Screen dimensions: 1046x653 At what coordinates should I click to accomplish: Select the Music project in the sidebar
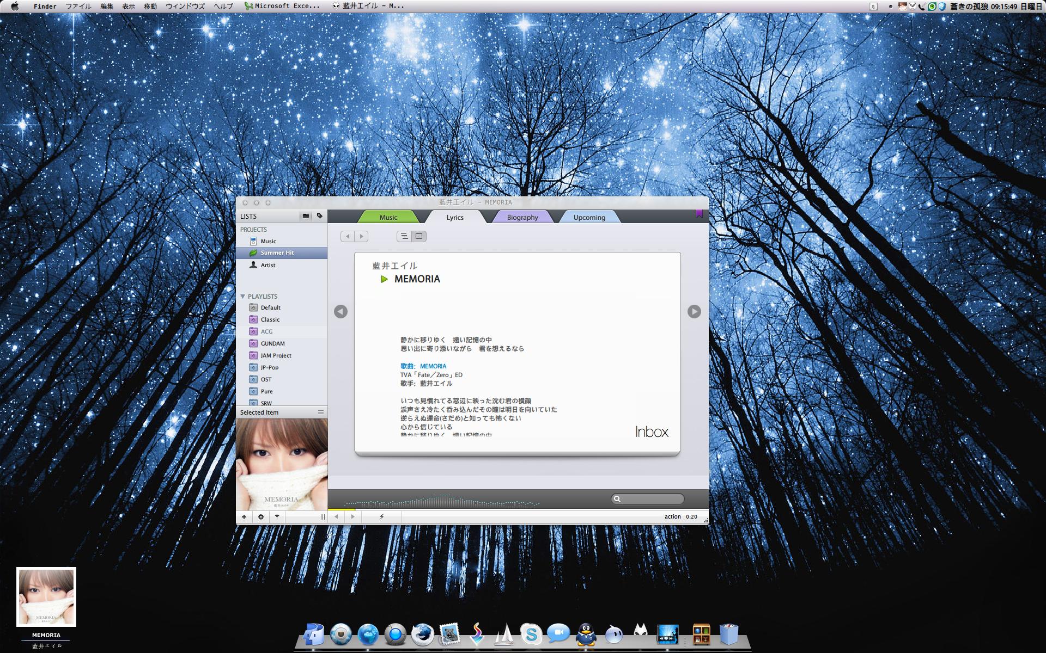point(282,241)
